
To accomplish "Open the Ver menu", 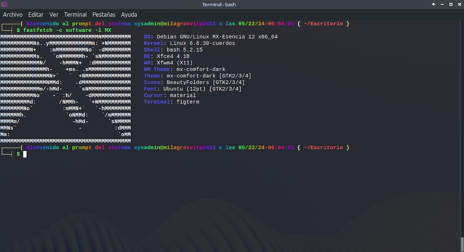I will (x=54, y=15).
